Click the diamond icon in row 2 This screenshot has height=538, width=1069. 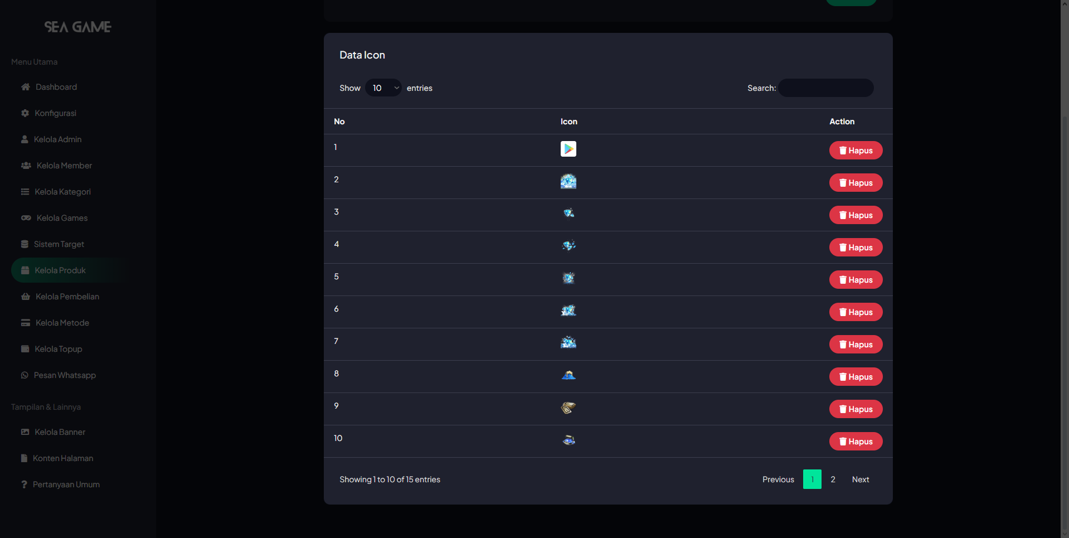[568, 181]
